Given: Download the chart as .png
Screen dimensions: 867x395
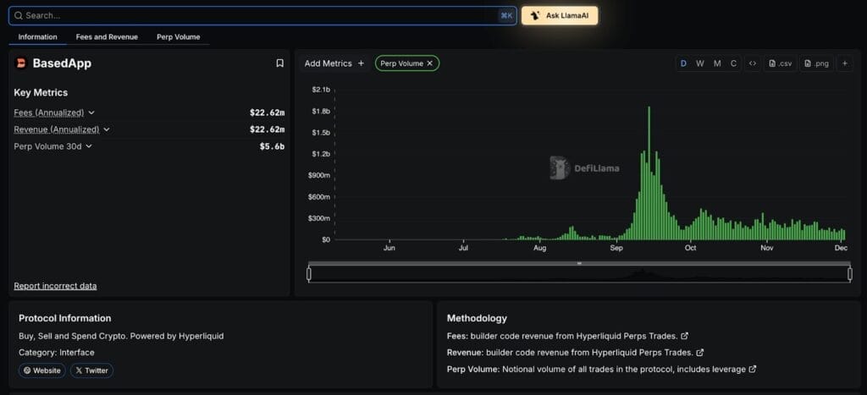Looking at the screenshot, I should [817, 63].
